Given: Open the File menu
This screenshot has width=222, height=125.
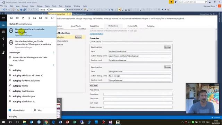Looking at the screenshot, I should pos(6,6).
